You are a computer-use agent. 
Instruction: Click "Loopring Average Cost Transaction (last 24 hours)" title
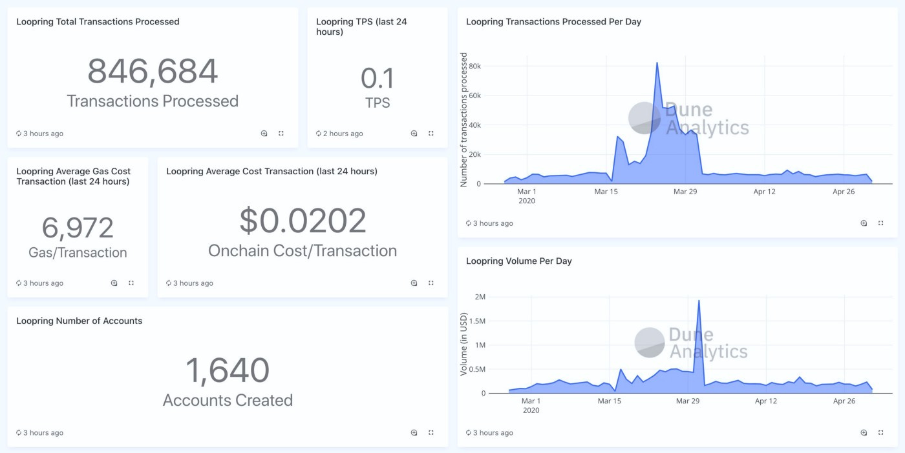point(271,172)
